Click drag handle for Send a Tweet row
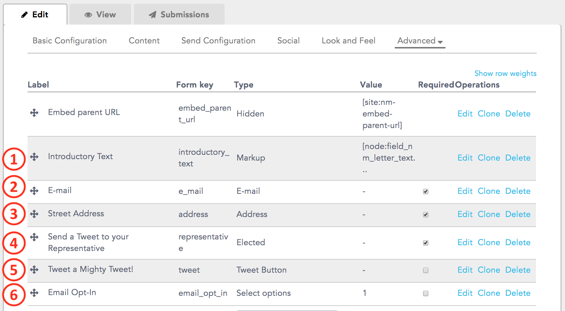Screen dimensions: 565x311 (34, 237)
